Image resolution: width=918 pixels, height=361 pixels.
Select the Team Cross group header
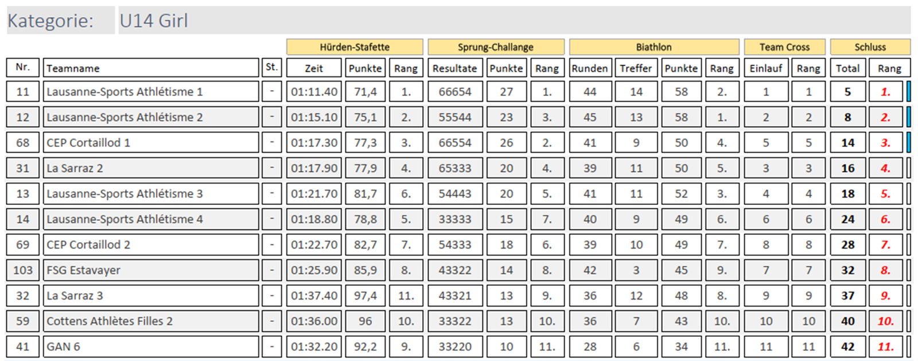click(x=784, y=47)
